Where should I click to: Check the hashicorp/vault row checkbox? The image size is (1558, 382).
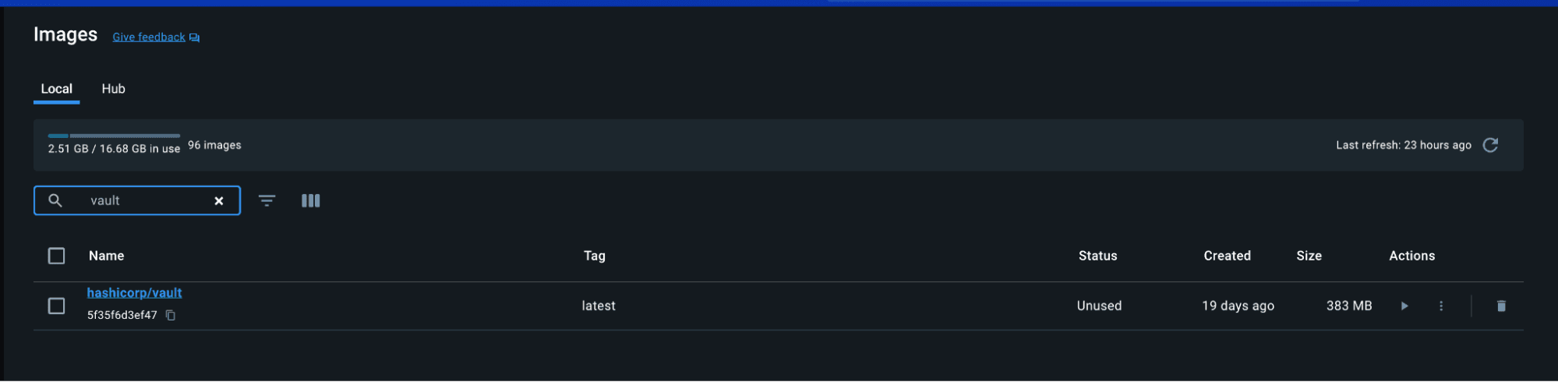(56, 306)
